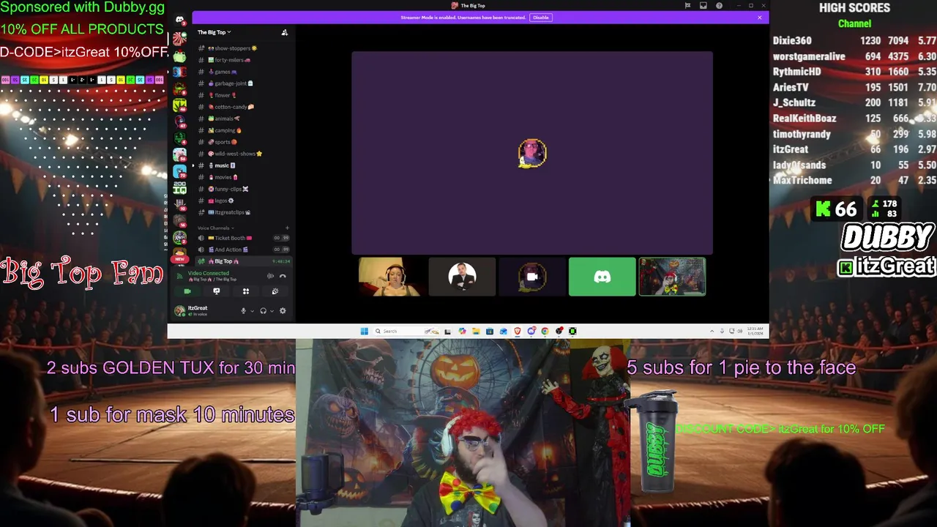Screen dimensions: 937x527
Task: Open The Big Top server dropdown
Action: (x=214, y=32)
